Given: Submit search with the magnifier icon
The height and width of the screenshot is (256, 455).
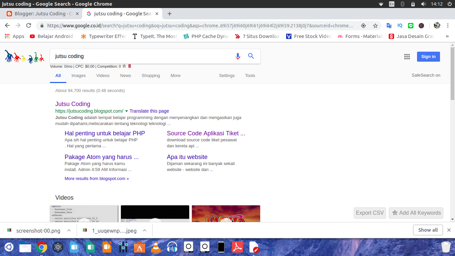Looking at the screenshot, I should 251,56.
